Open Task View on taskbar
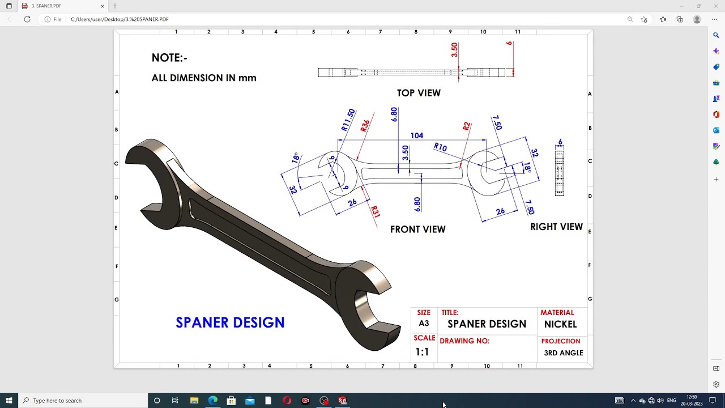This screenshot has width=725, height=408. coord(175,401)
